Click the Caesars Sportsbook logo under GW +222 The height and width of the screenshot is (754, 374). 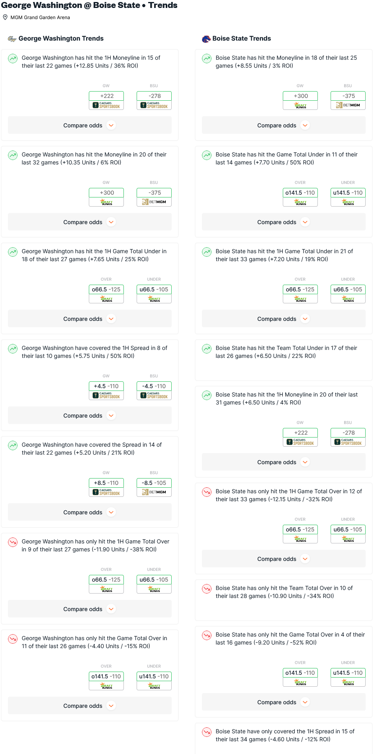(106, 105)
